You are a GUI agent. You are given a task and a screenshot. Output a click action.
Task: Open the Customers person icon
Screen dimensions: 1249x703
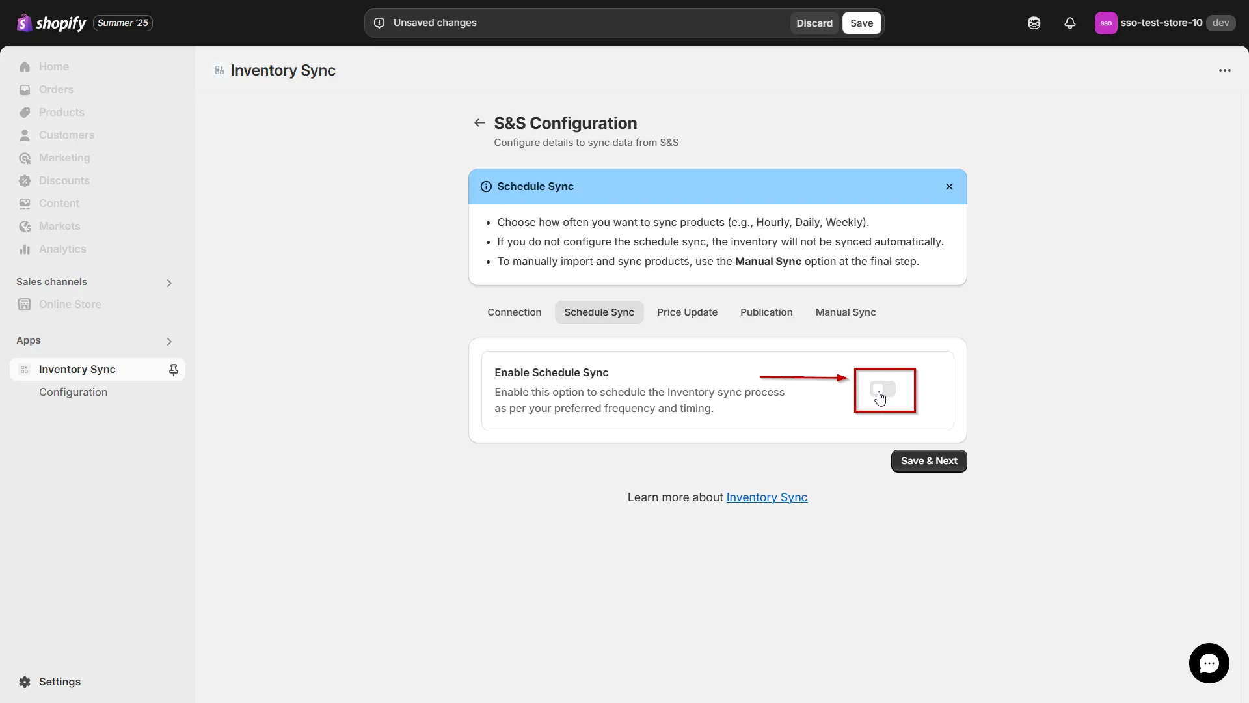[25, 135]
